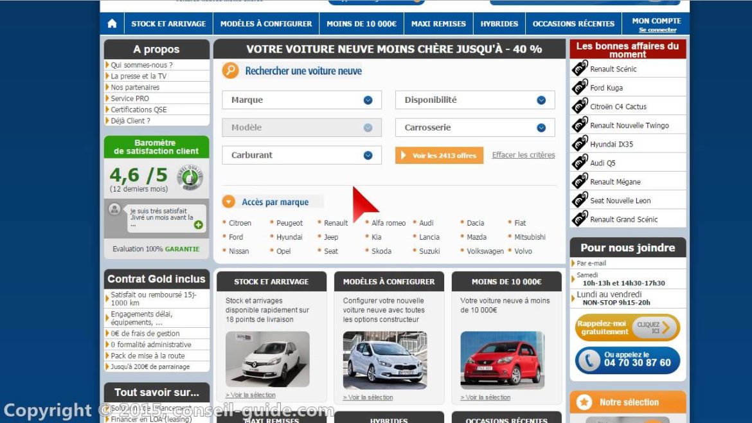This screenshot has height=423, width=752.
Task: Open 0€ de frais de gestion link
Action: click(x=145, y=333)
